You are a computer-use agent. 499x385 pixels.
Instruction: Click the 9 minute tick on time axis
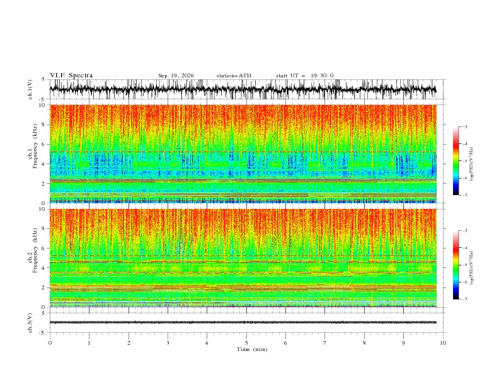coord(403,343)
